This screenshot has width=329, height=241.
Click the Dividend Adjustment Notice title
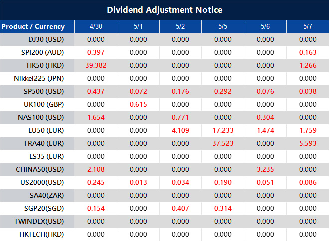(x=164, y=10)
